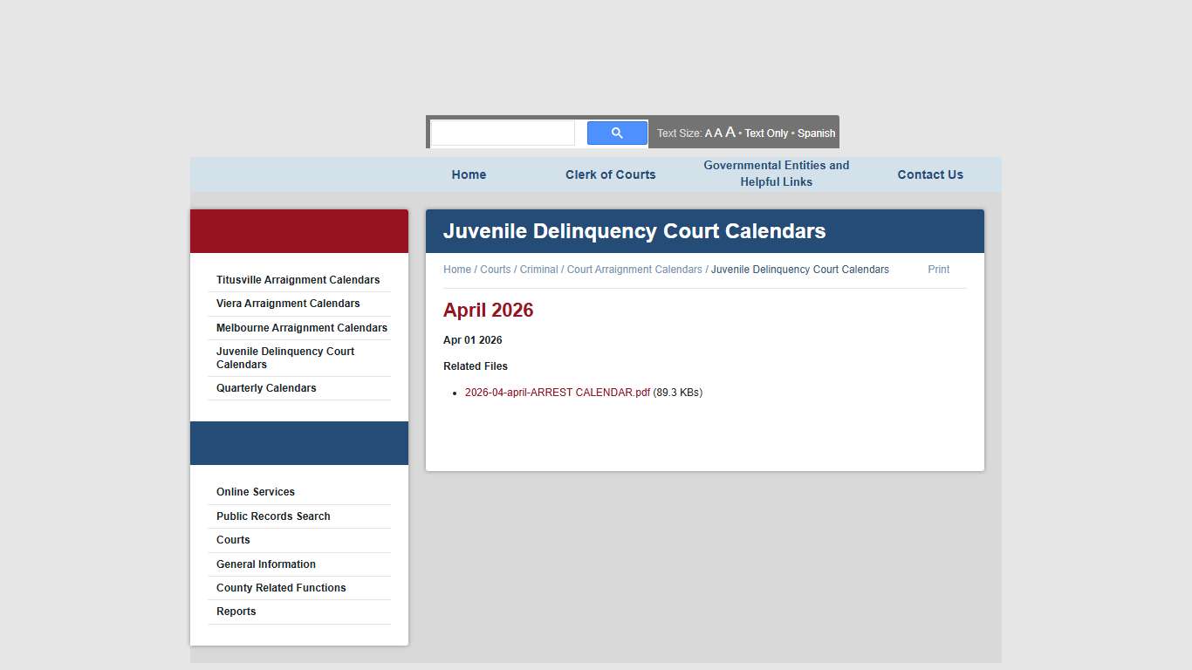The image size is (1192, 670).
Task: Open Viera Arraignment Calendars
Action: click(288, 303)
